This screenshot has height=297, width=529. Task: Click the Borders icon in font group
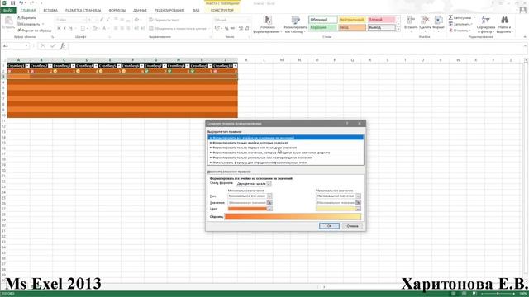tap(83, 29)
